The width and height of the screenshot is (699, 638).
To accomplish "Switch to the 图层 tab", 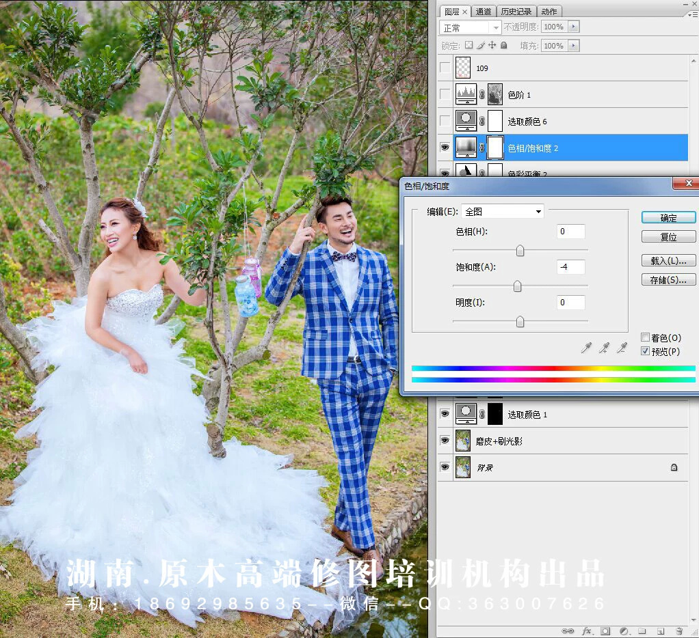I will point(451,12).
